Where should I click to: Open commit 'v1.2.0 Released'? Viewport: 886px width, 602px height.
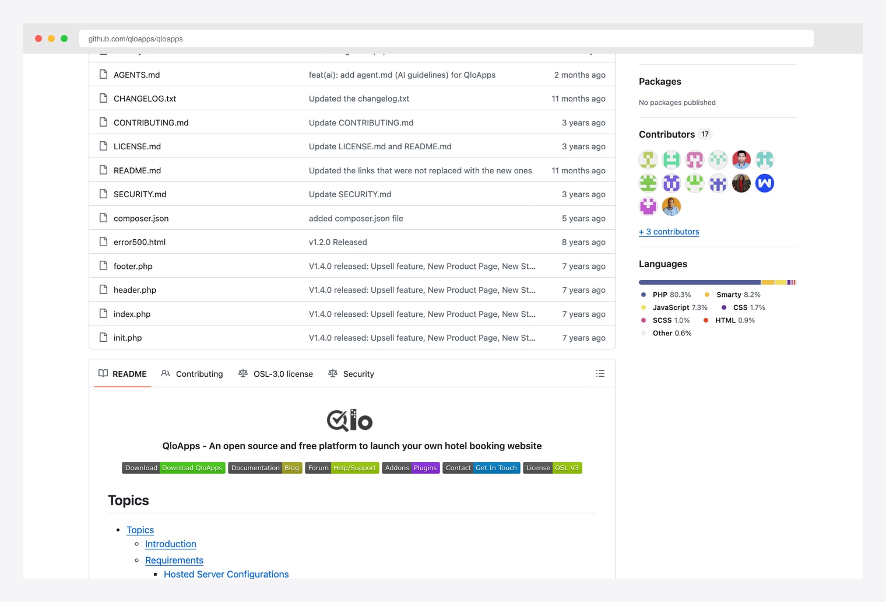[338, 242]
